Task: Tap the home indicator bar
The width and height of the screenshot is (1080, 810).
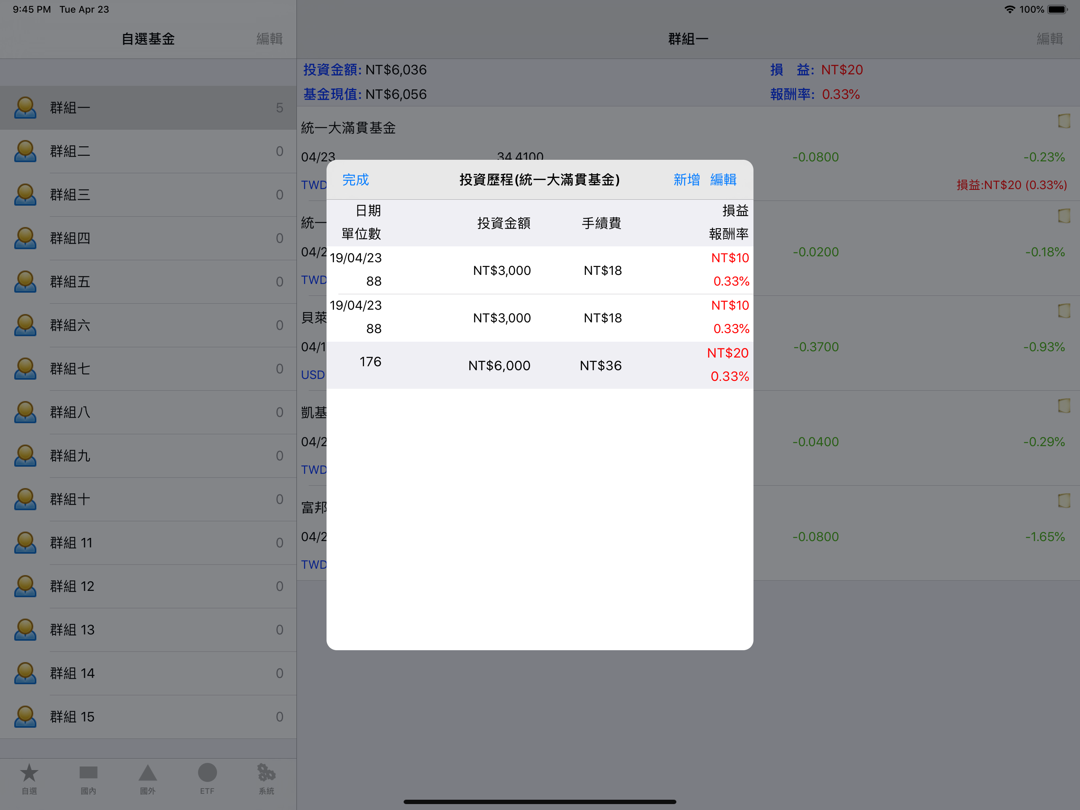Action: (x=540, y=802)
